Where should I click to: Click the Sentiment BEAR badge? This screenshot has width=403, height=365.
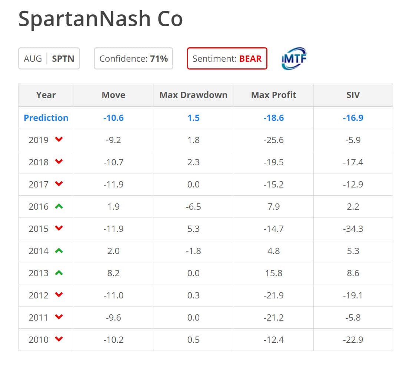pos(227,58)
